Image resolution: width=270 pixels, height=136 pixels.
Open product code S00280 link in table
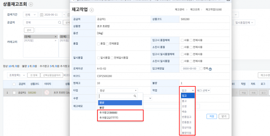click(32, 93)
